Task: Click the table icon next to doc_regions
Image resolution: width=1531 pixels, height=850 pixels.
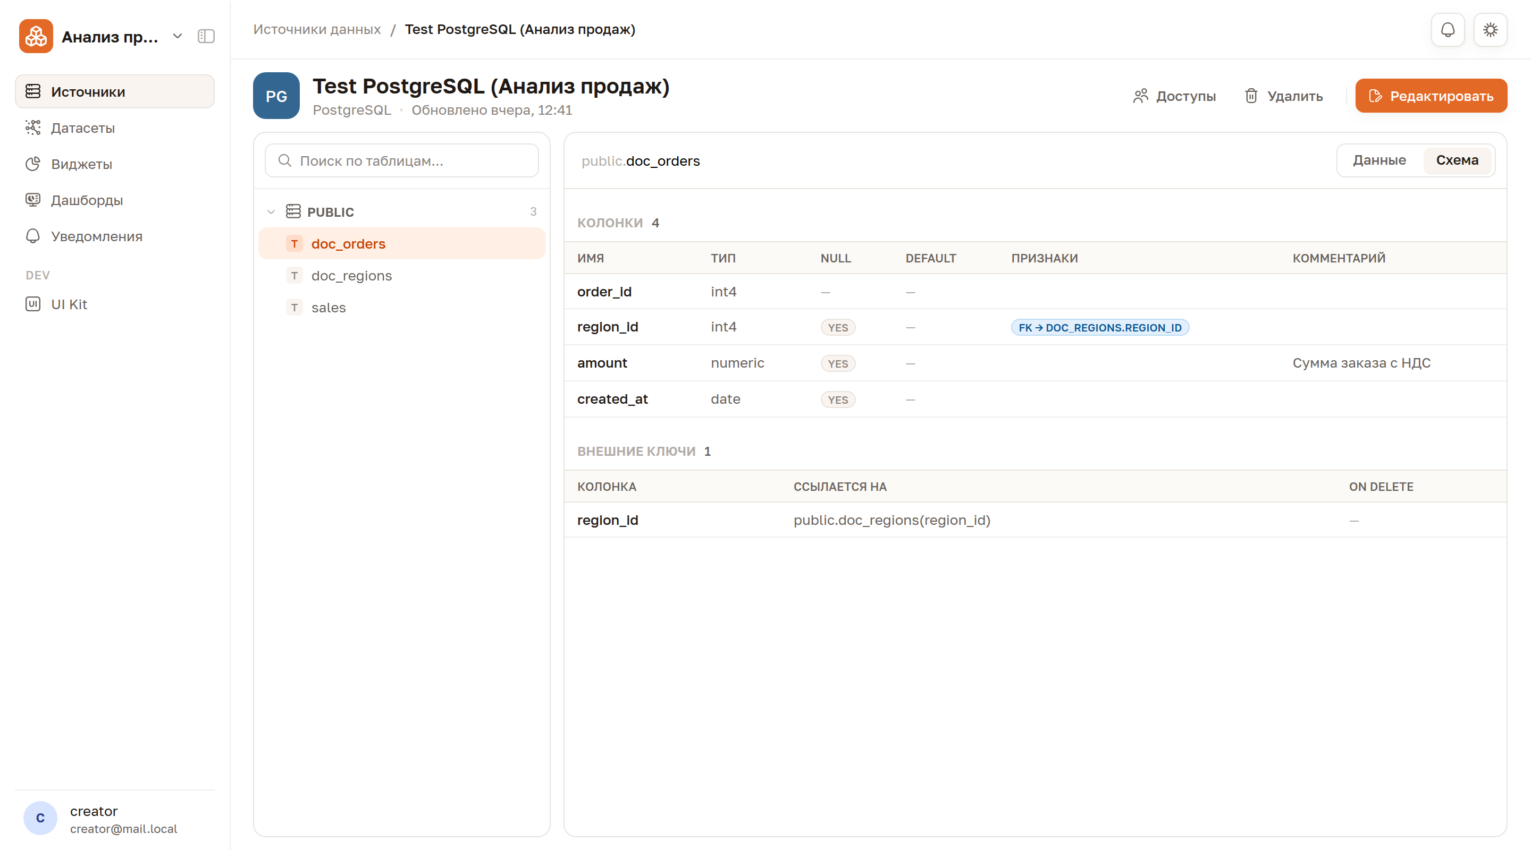Action: [x=294, y=276]
